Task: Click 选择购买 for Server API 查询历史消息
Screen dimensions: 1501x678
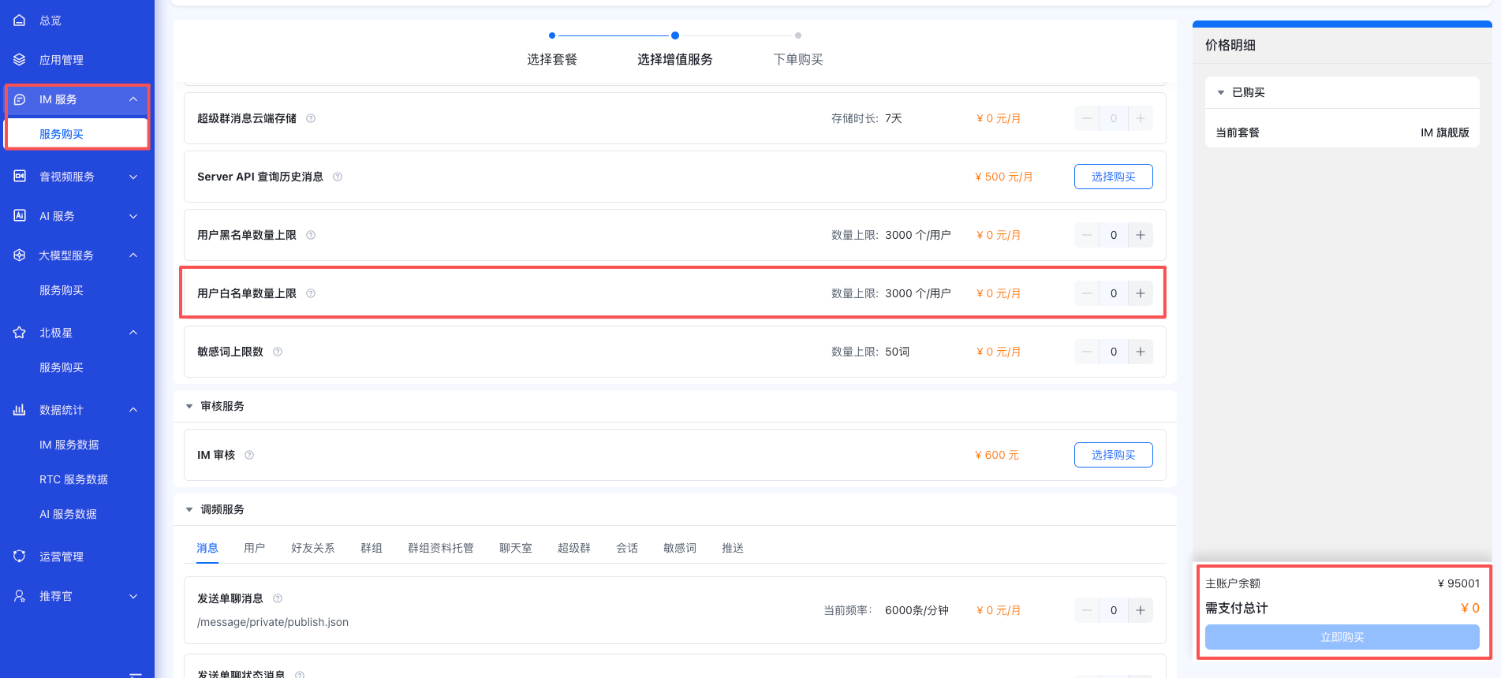Action: [1114, 177]
